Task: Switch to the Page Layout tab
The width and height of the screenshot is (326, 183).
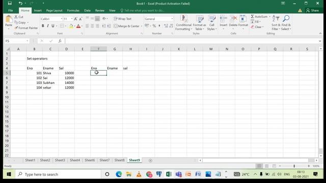Action: [x=55, y=10]
